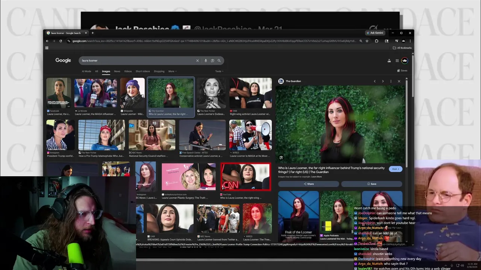
Task: Switch to the Videos tab
Action: pos(128,71)
